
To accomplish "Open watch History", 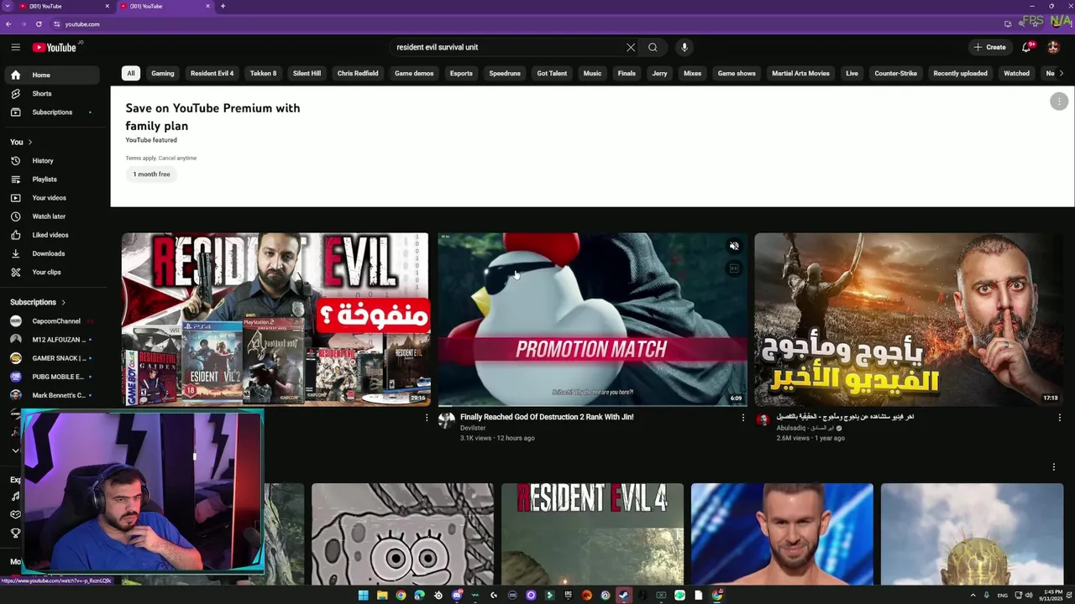I will tap(54, 160).
